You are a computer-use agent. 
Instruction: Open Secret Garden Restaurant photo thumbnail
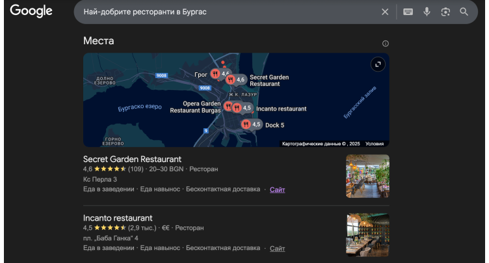tap(367, 176)
